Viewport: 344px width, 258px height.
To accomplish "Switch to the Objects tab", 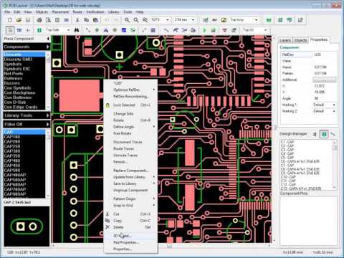I will point(300,40).
